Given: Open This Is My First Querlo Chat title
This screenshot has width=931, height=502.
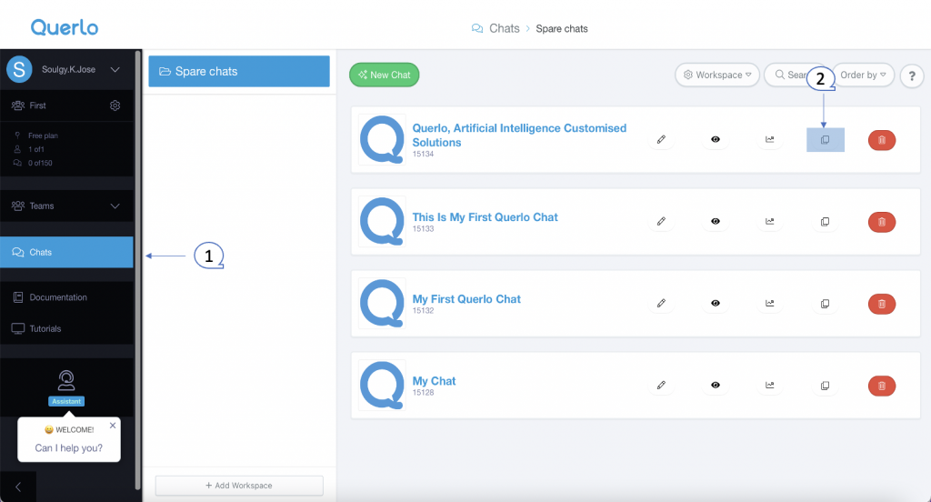Looking at the screenshot, I should coord(486,217).
